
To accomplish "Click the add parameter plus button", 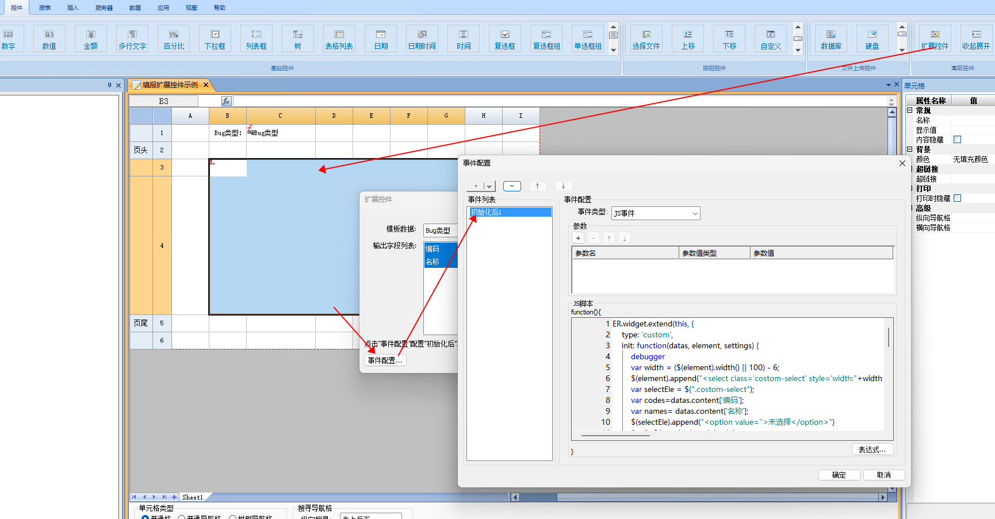I will [x=578, y=238].
